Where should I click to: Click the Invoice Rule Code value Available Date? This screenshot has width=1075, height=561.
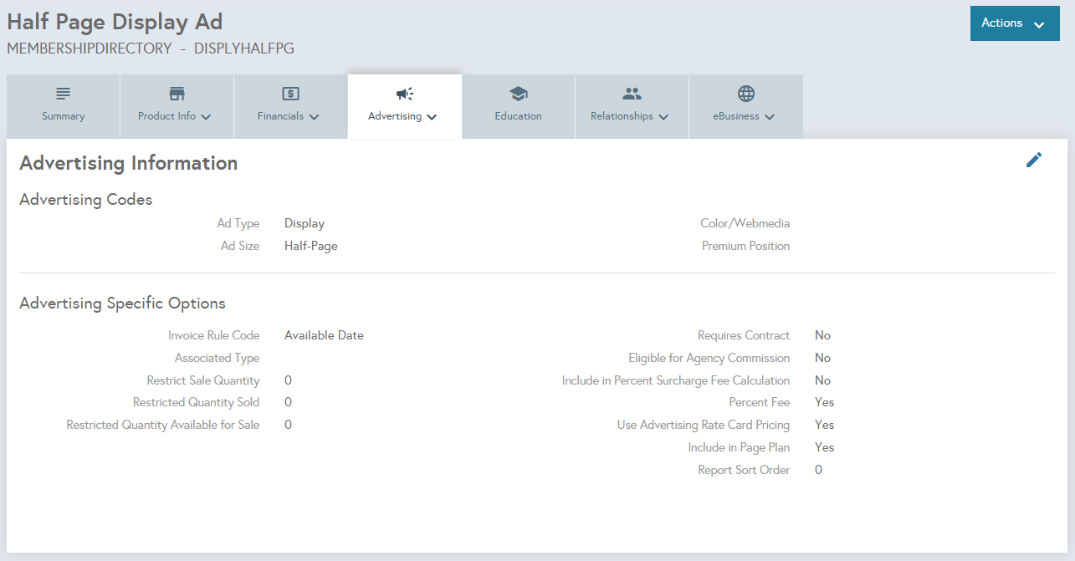(324, 335)
